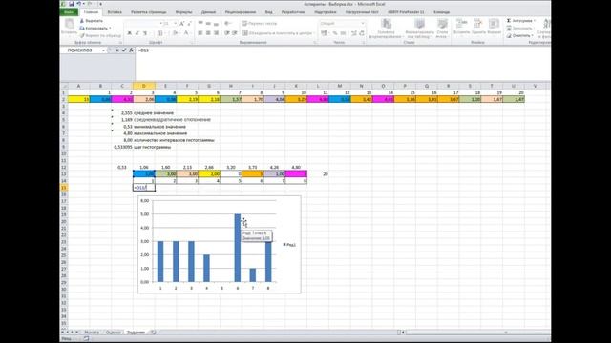This screenshot has width=611, height=343.
Task: Toggle Underline formatting in font group
Action: coord(145,33)
